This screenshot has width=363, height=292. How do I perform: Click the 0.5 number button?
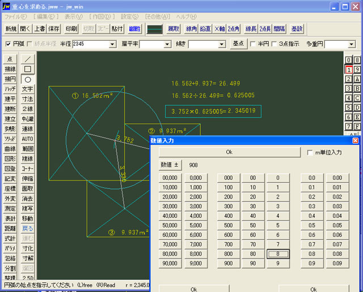coord(312,225)
